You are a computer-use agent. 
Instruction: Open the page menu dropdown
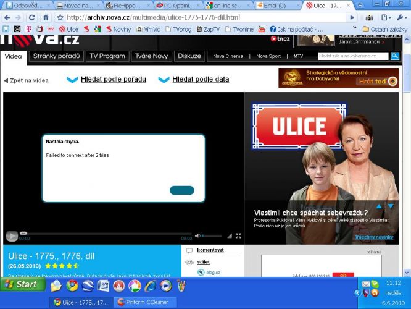[386, 17]
